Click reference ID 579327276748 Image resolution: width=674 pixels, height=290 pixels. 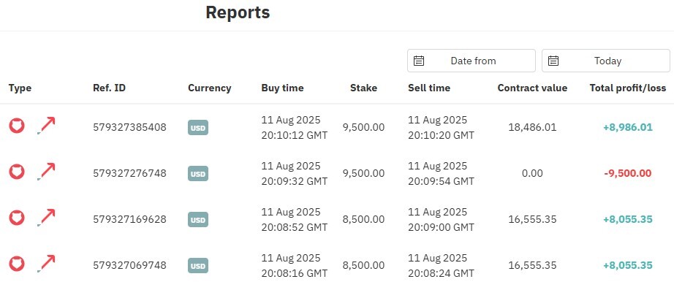tap(129, 174)
